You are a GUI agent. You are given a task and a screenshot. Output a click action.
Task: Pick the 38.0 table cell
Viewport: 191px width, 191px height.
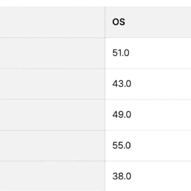tap(122, 176)
